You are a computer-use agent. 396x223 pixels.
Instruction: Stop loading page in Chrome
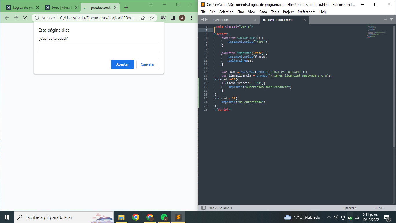(25, 18)
